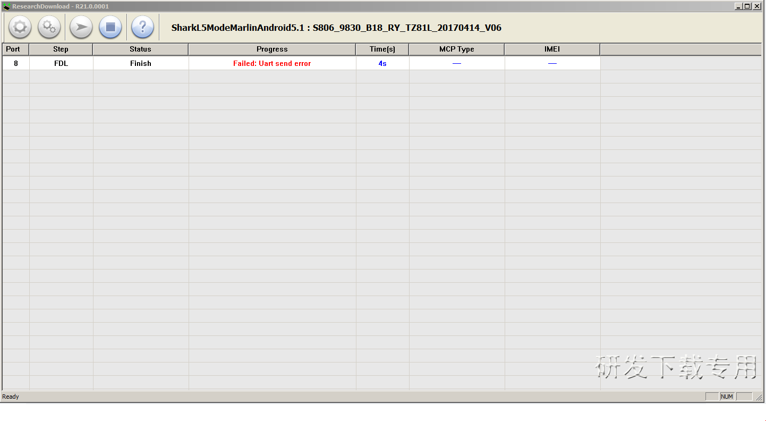Stop downloading with the square button

click(110, 27)
